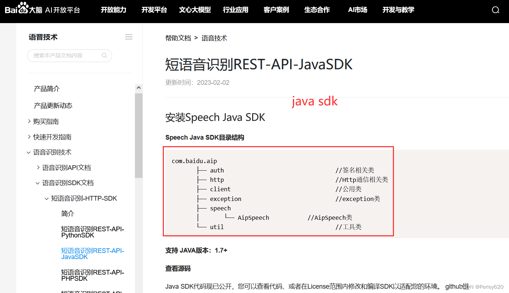Go to 帮助文档 breadcrumb
This screenshot has height=293, width=509.
coord(178,38)
